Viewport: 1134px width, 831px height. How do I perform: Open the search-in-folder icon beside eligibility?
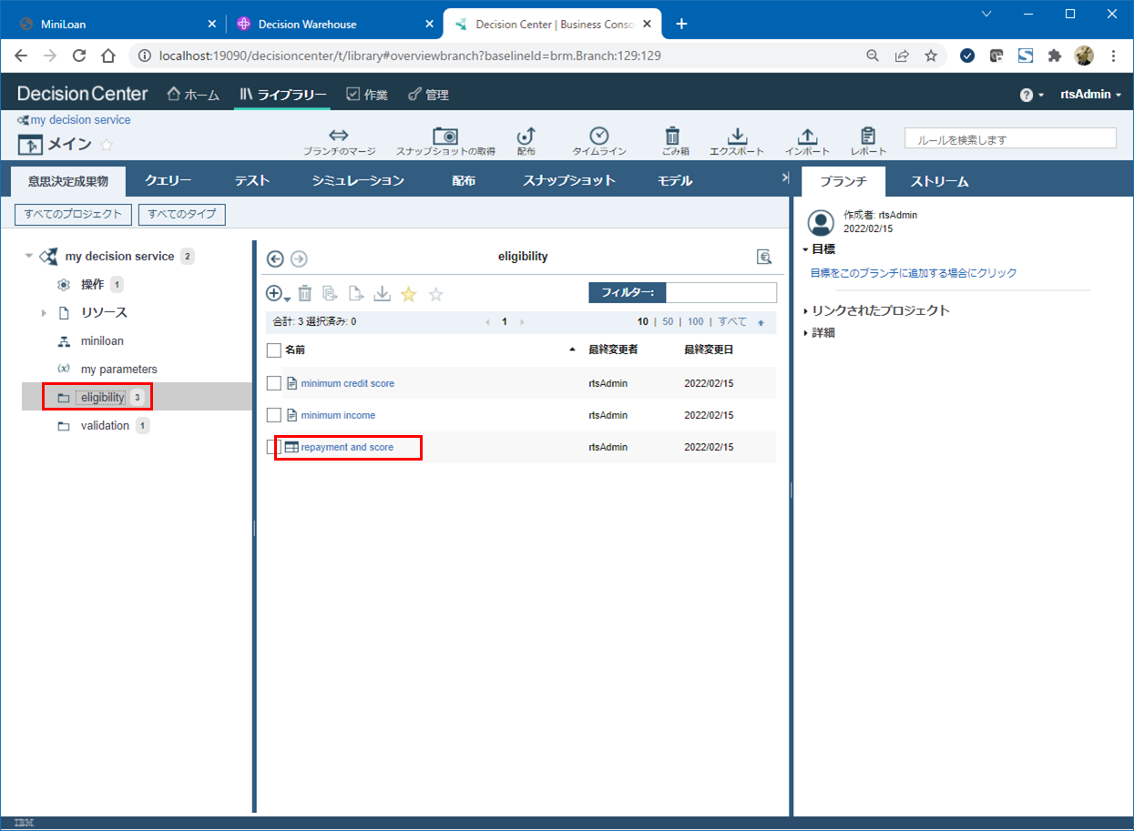tap(764, 258)
